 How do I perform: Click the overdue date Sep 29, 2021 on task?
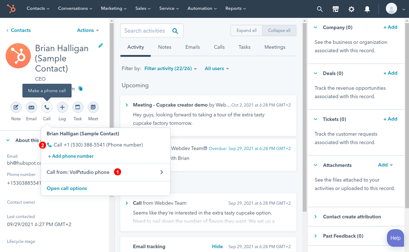(250, 149)
